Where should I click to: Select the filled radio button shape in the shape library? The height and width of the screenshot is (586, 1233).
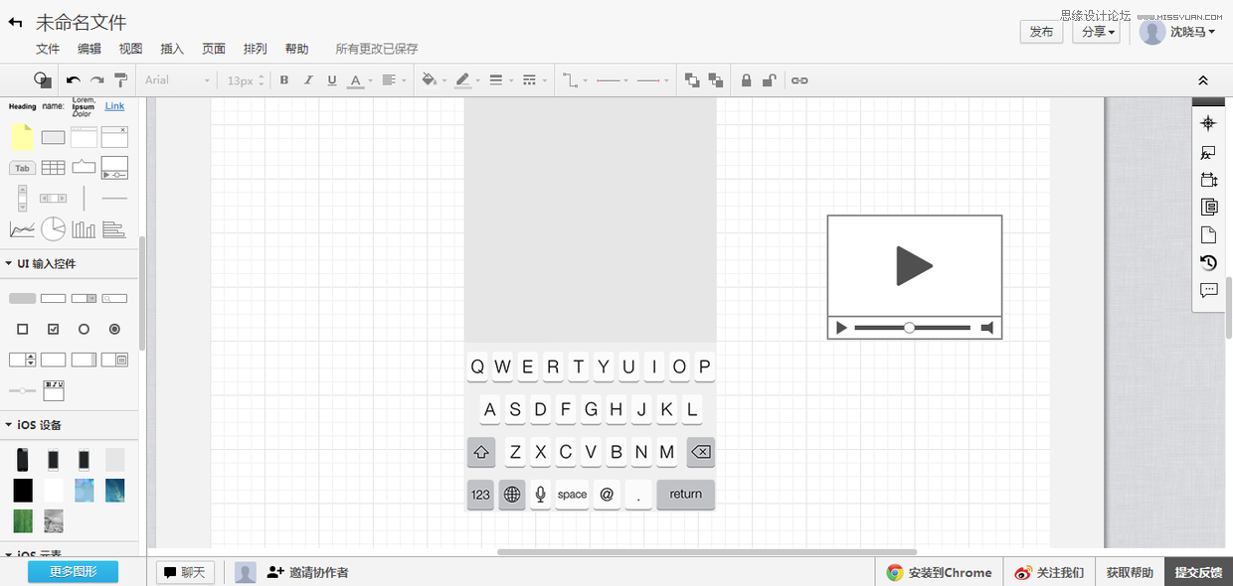click(114, 329)
